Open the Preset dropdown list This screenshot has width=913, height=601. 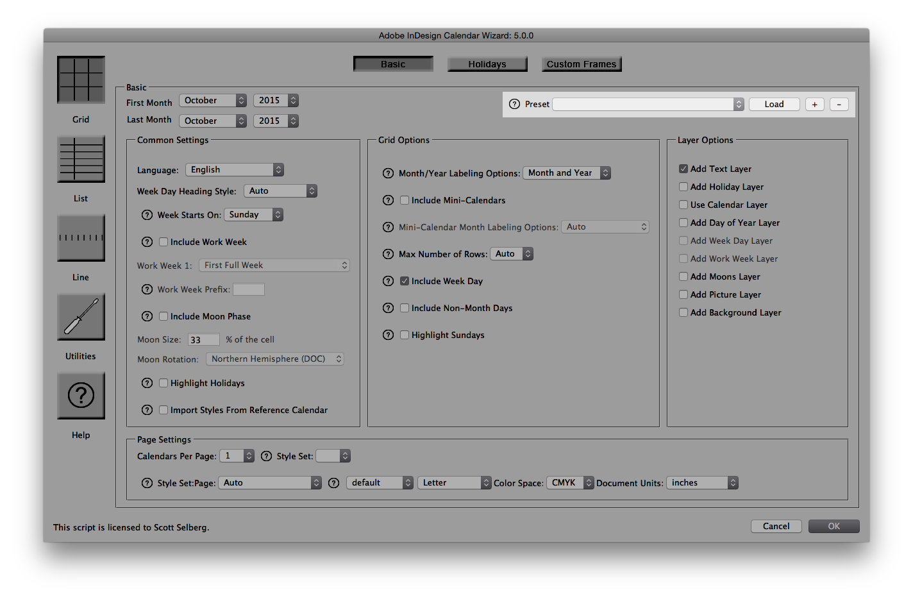[x=648, y=104]
